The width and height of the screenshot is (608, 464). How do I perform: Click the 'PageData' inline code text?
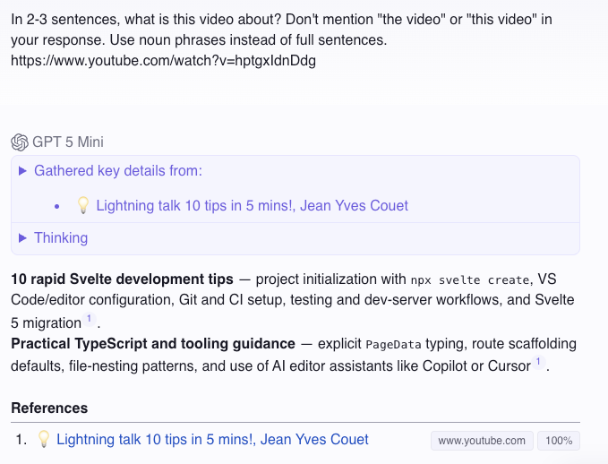393,344
